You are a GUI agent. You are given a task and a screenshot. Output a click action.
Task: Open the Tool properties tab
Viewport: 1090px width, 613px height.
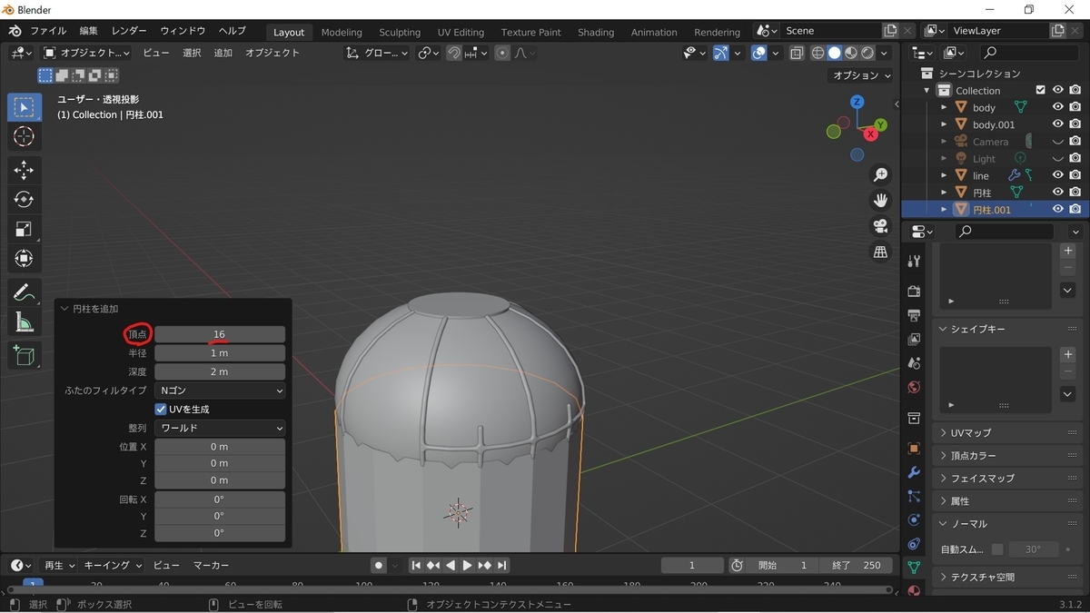[914, 261]
